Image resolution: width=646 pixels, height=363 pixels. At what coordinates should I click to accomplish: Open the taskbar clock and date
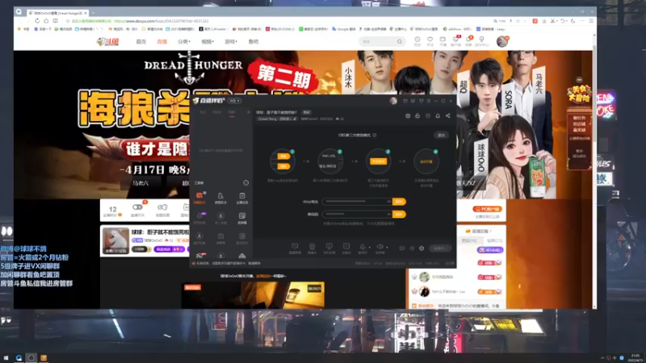(x=636, y=357)
